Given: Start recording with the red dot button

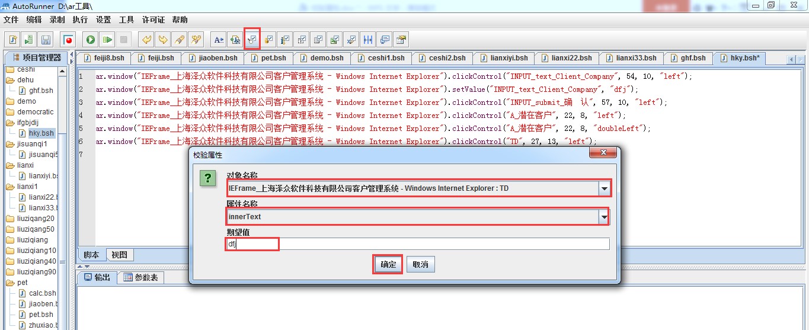Looking at the screenshot, I should click(69, 40).
